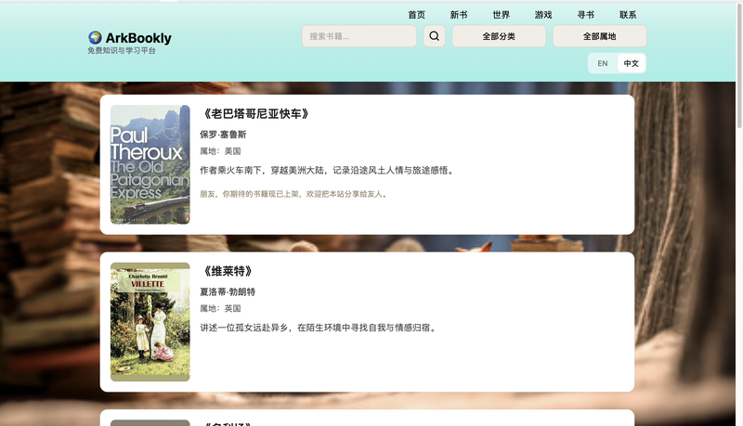743x426 pixels.
Task: Open the 新书 navigation item
Action: pos(459,15)
